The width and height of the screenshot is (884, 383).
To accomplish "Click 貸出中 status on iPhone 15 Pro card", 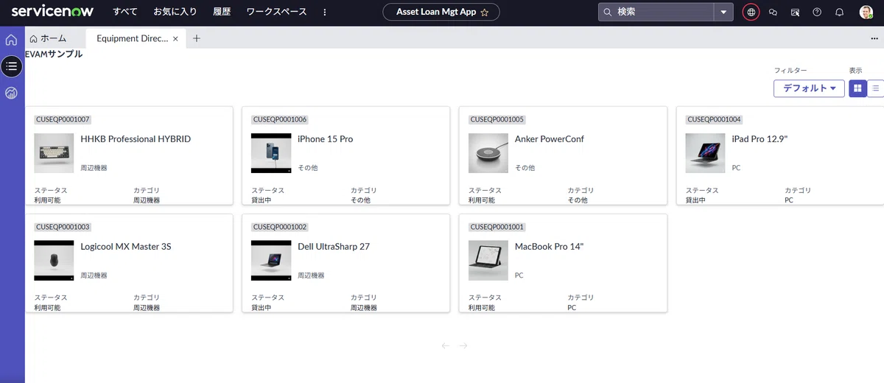I will click(262, 200).
